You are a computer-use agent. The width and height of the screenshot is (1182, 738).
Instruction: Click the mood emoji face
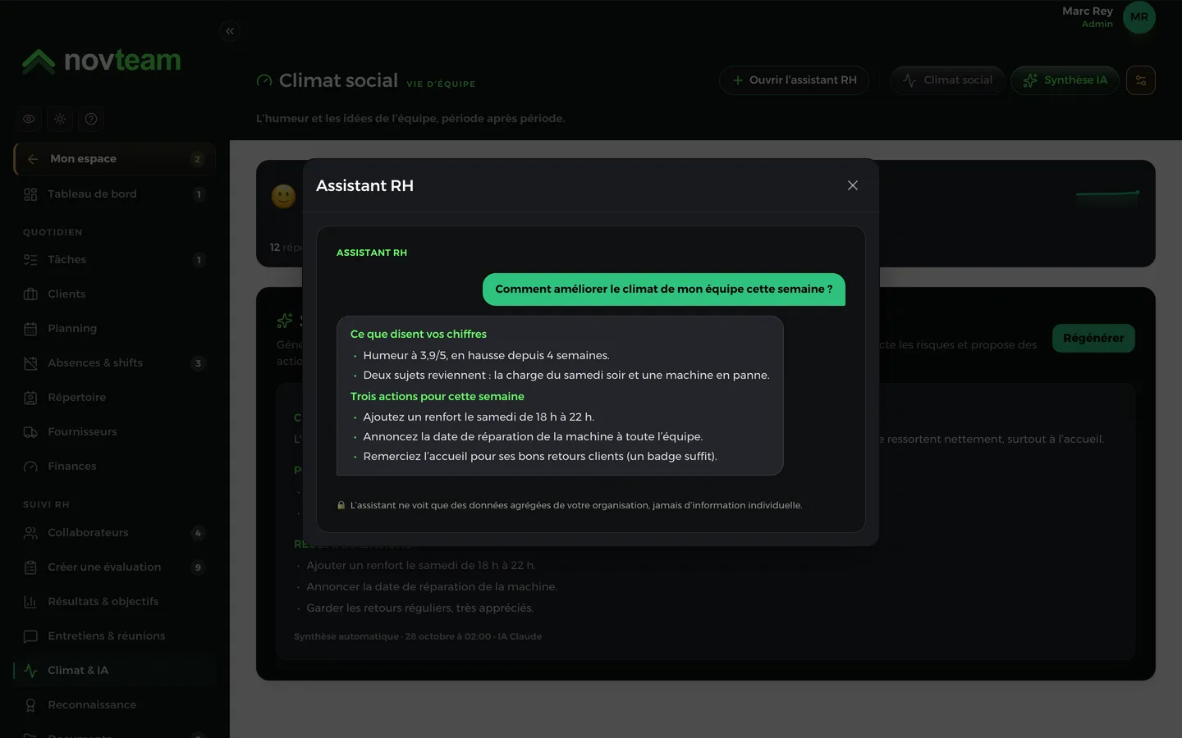tap(283, 196)
